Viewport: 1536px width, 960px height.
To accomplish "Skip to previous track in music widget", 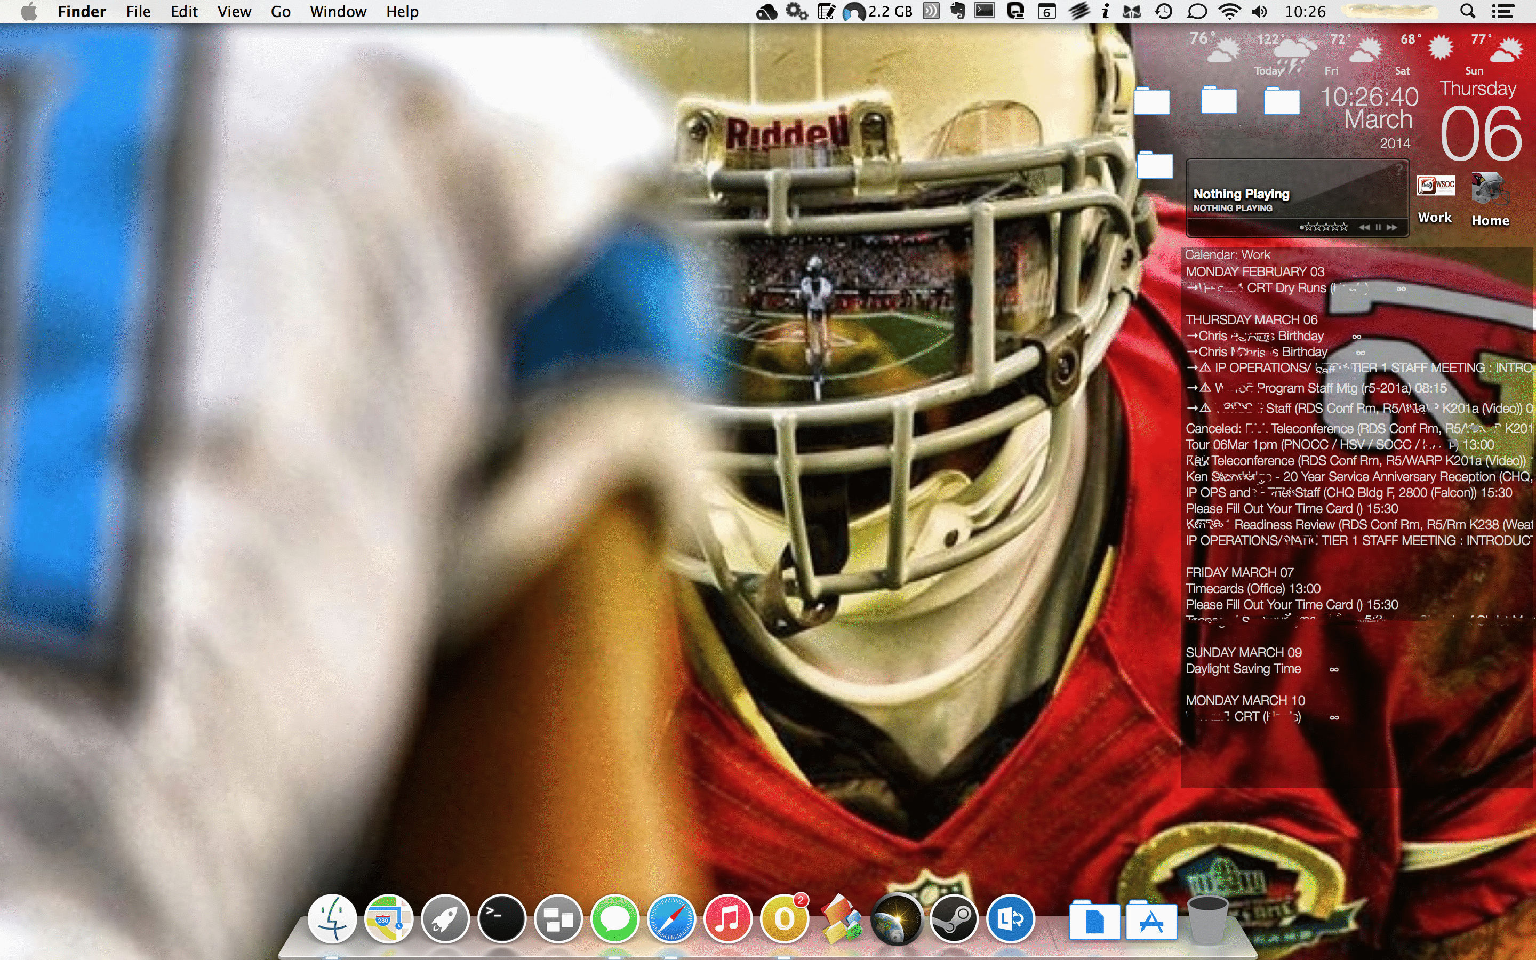I will click(x=1364, y=227).
